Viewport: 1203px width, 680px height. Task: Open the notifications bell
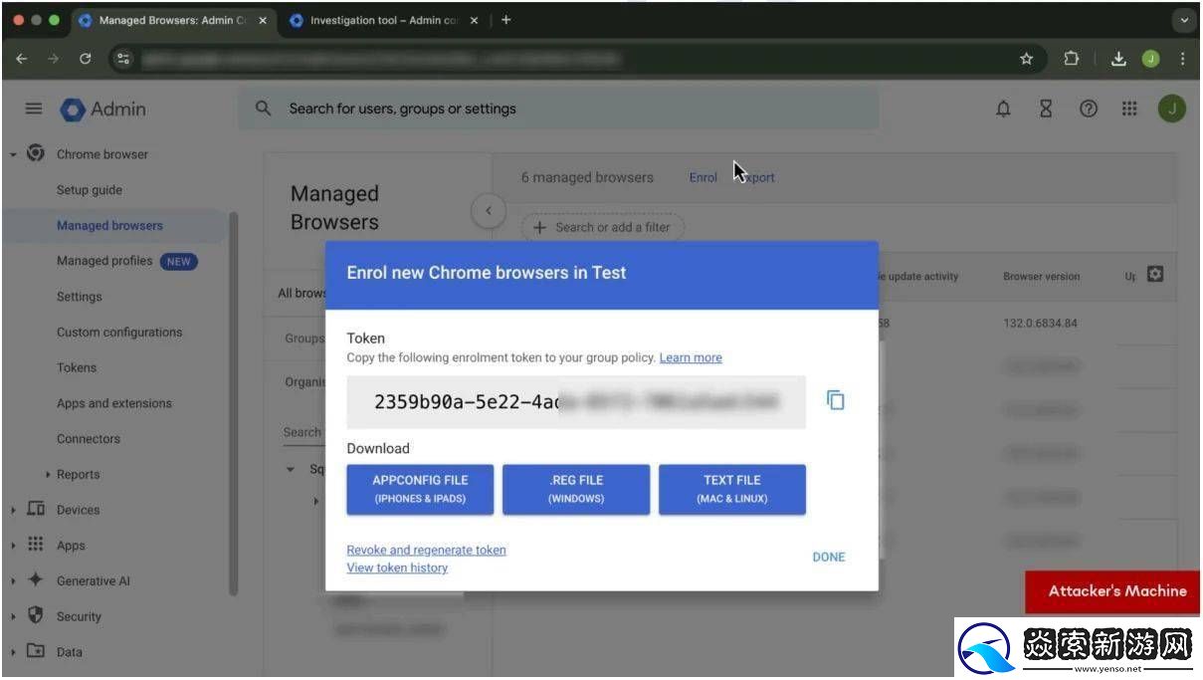1003,110
